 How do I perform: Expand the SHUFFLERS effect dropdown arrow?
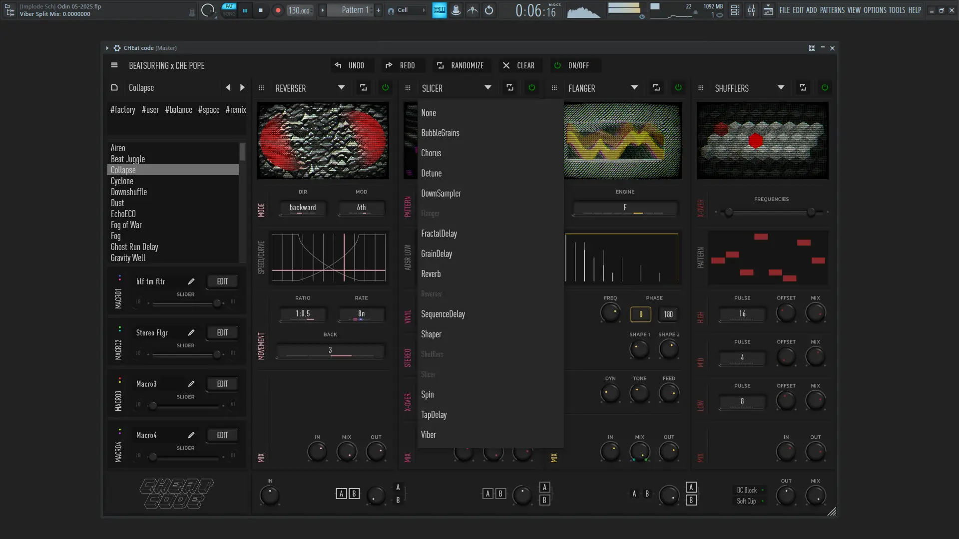point(781,88)
